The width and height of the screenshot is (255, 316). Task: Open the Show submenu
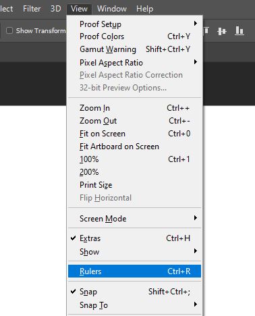pos(134,252)
